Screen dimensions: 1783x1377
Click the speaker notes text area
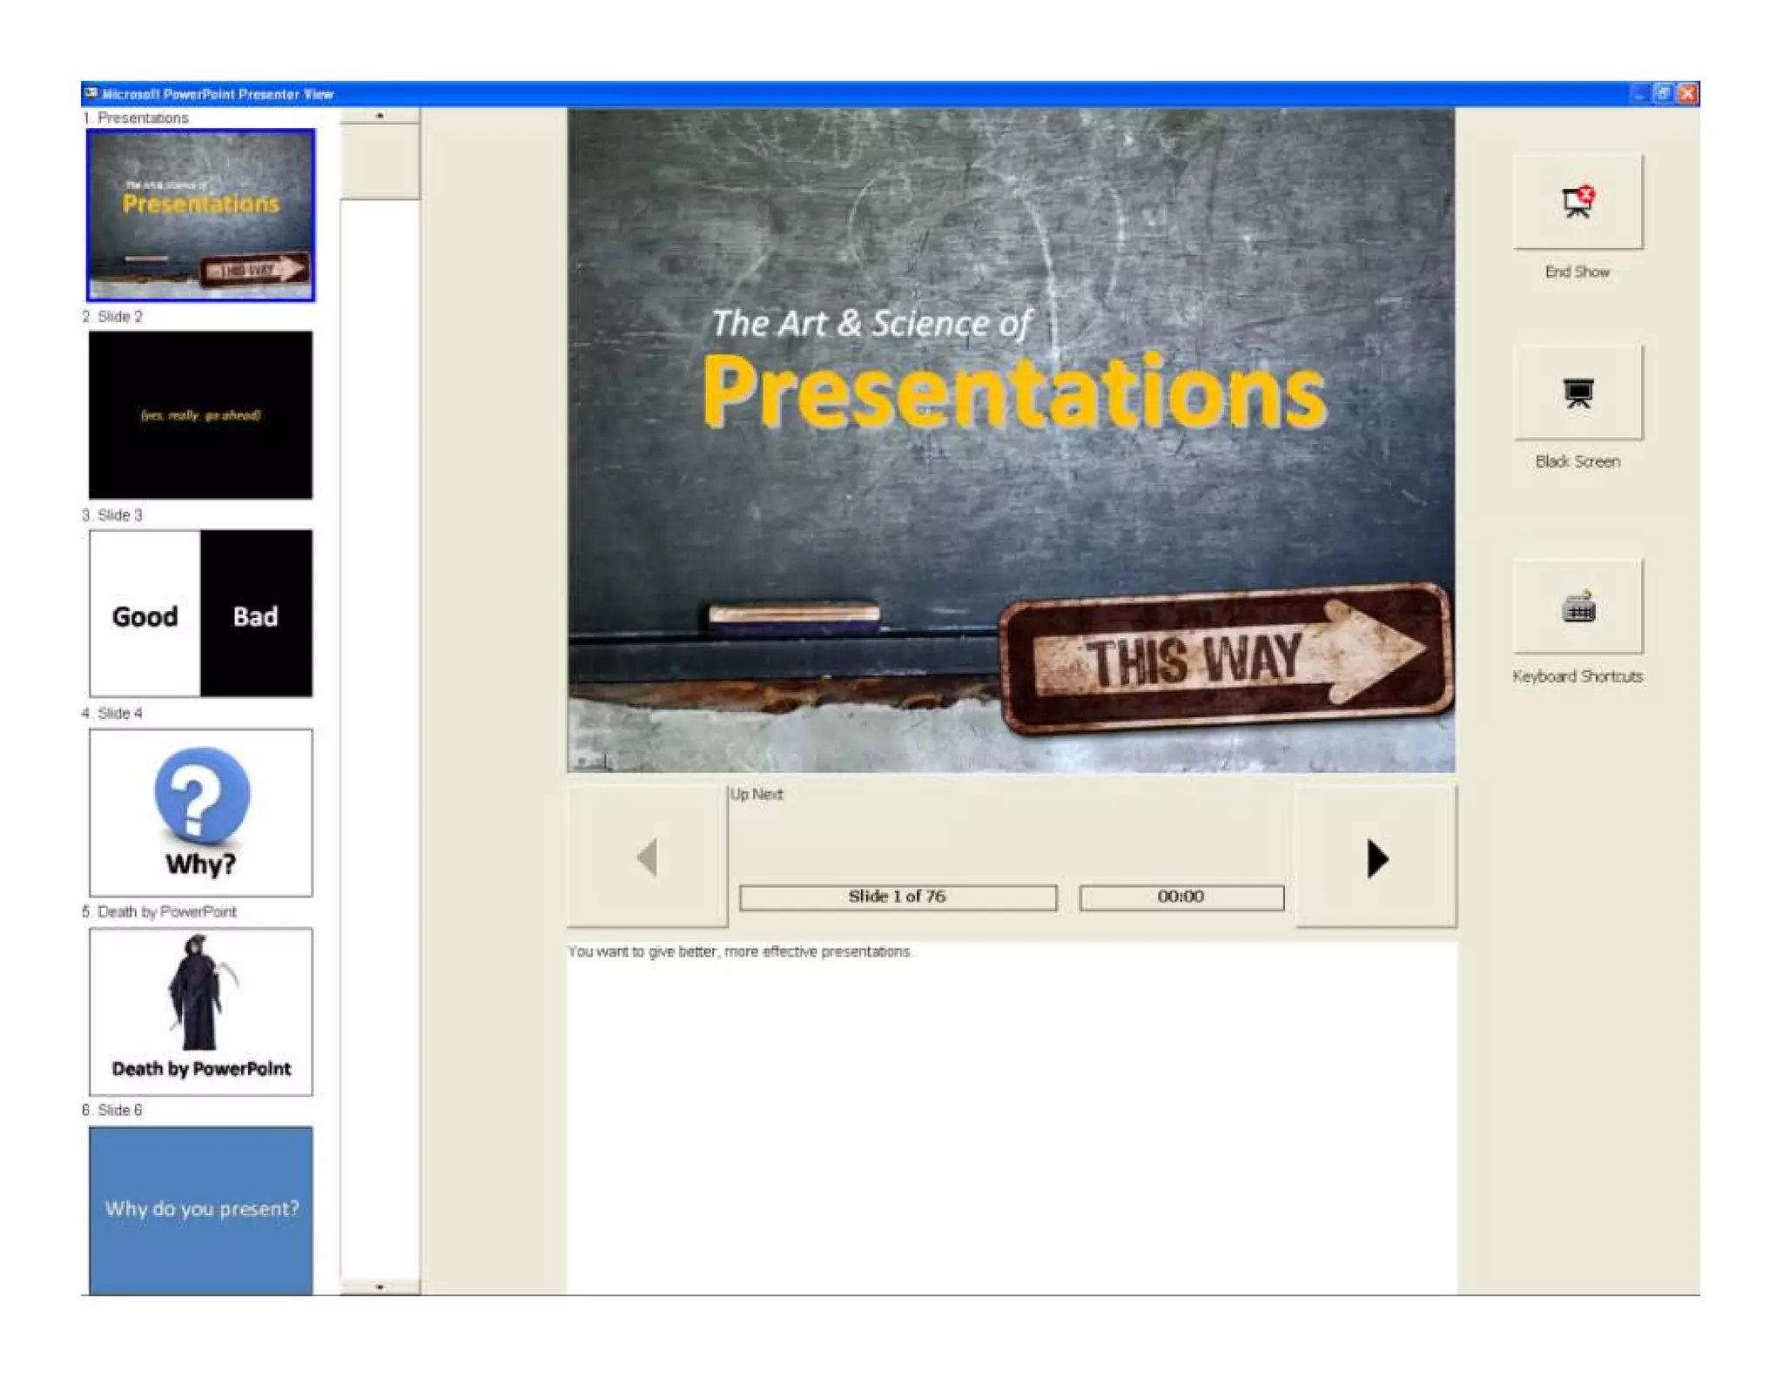click(1012, 1118)
